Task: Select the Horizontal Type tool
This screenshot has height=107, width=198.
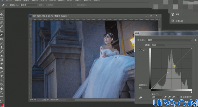Action: [1, 76]
